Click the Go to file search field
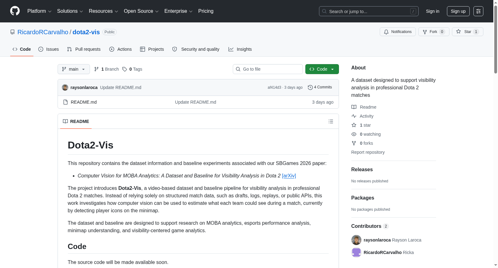Screen dimensions: 498x268 pos(268,69)
